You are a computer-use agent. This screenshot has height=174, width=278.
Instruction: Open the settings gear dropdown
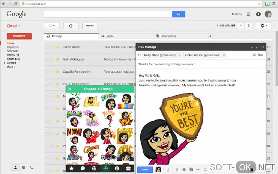pos(264,26)
